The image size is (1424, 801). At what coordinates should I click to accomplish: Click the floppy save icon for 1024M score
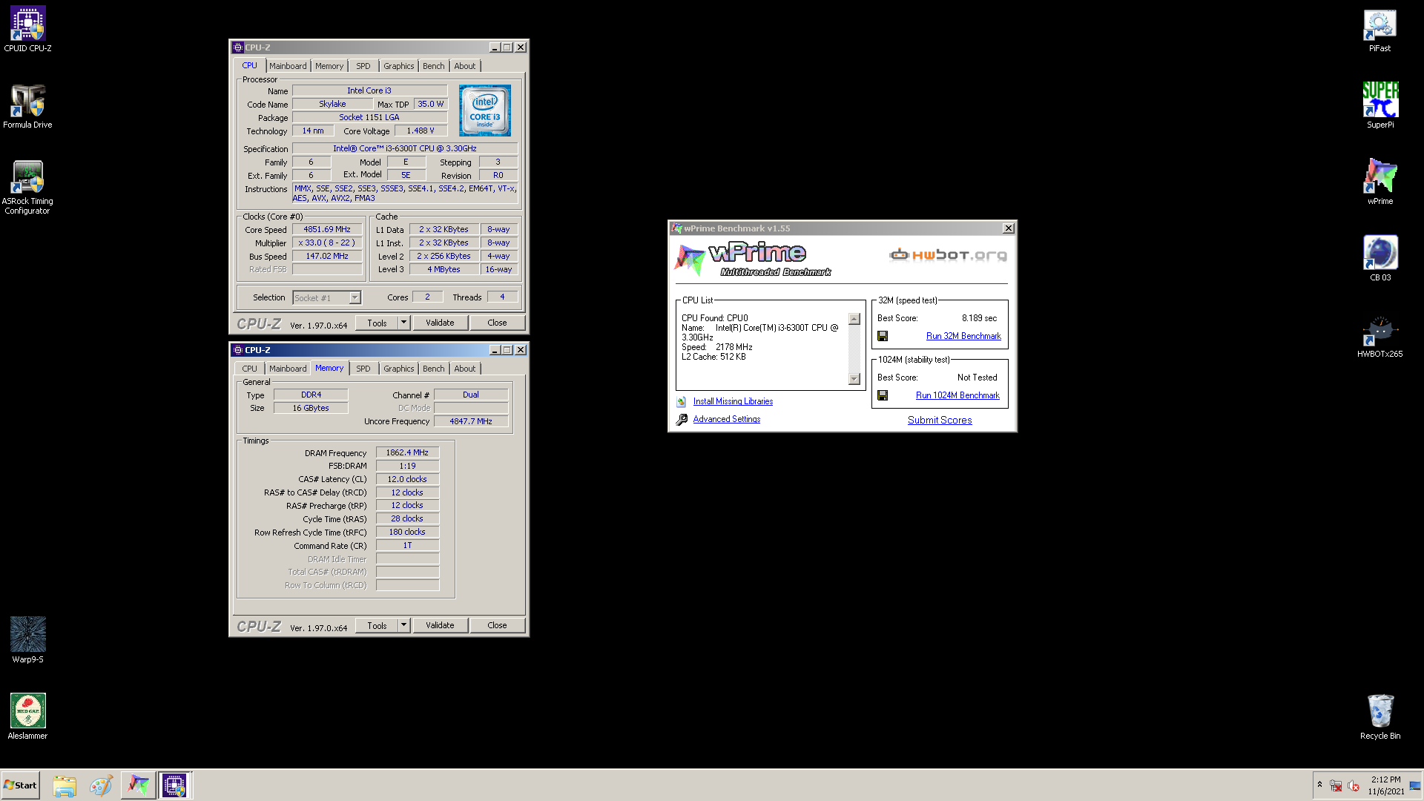click(x=883, y=395)
